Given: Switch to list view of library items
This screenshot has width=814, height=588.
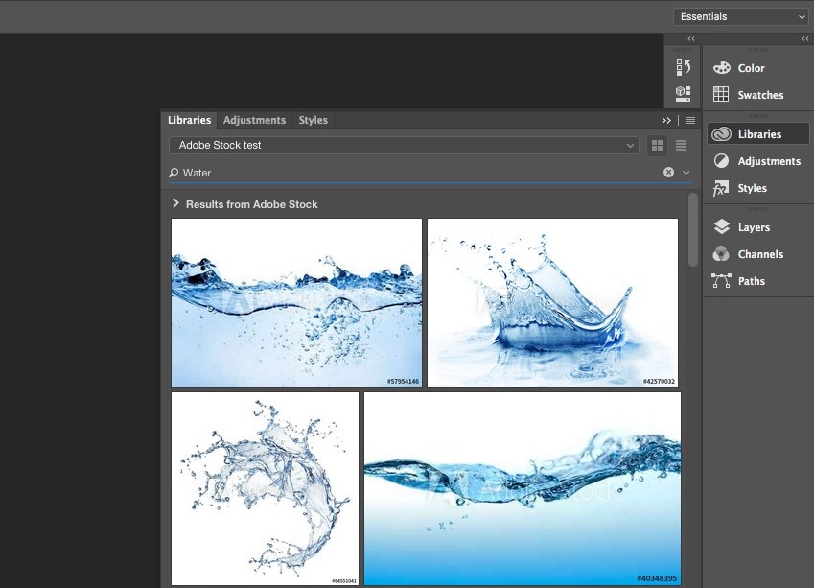Looking at the screenshot, I should point(682,146).
